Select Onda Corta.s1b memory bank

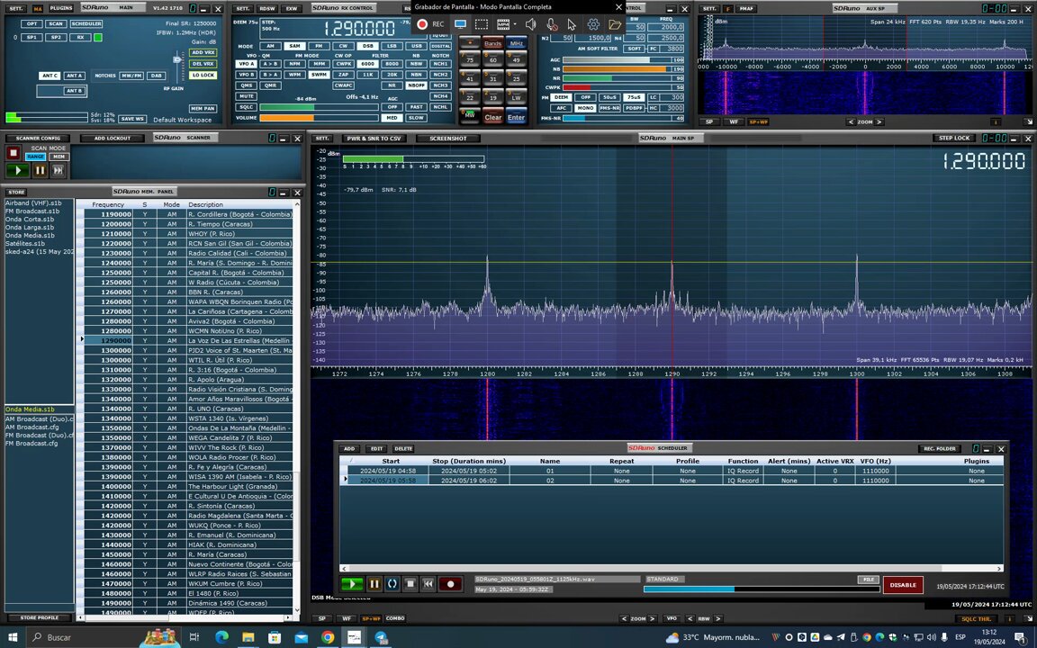coord(30,220)
